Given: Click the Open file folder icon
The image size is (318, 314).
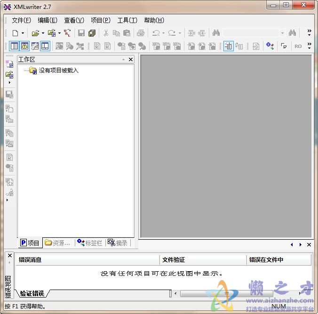Looking at the screenshot, I should click(35, 33).
